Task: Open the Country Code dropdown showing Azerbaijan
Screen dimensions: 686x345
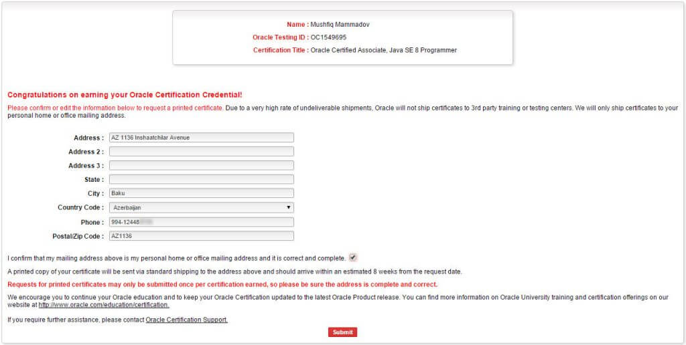Action: tap(201, 208)
